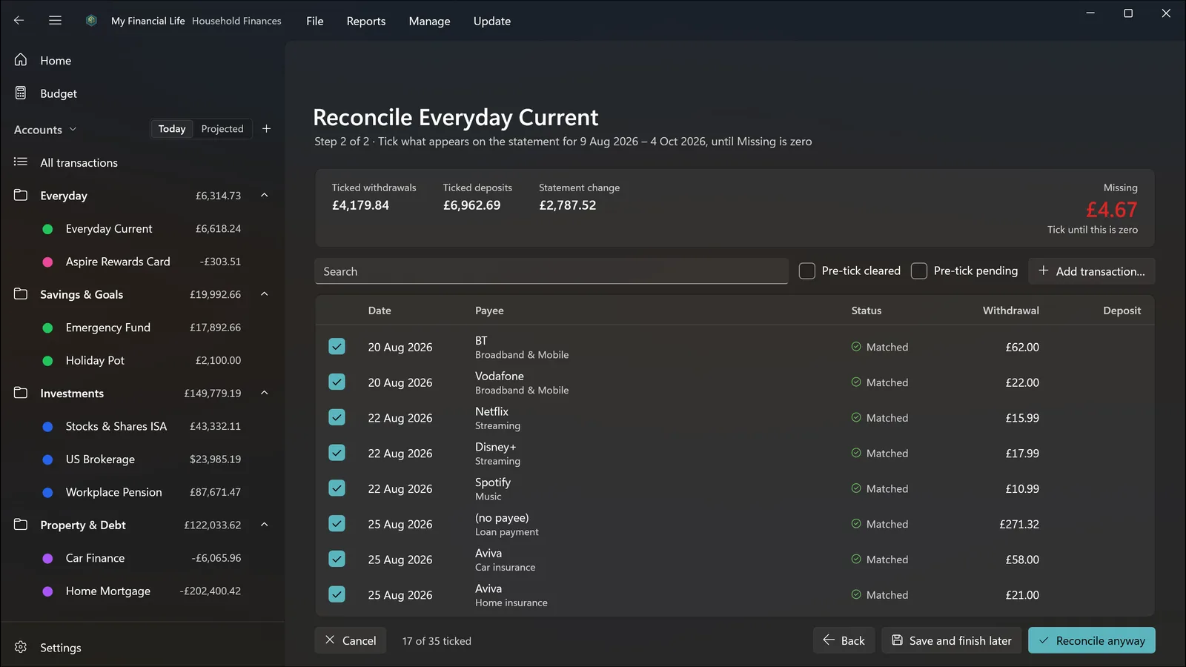Add a new account with plus icon

(x=266, y=129)
